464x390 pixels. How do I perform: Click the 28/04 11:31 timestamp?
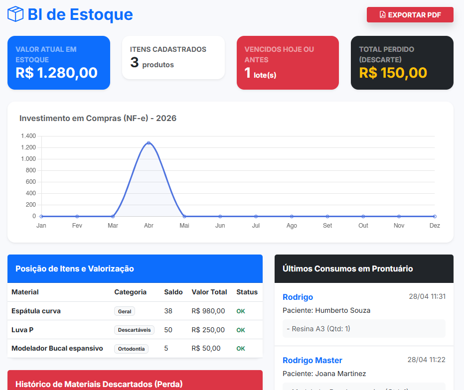point(427,296)
